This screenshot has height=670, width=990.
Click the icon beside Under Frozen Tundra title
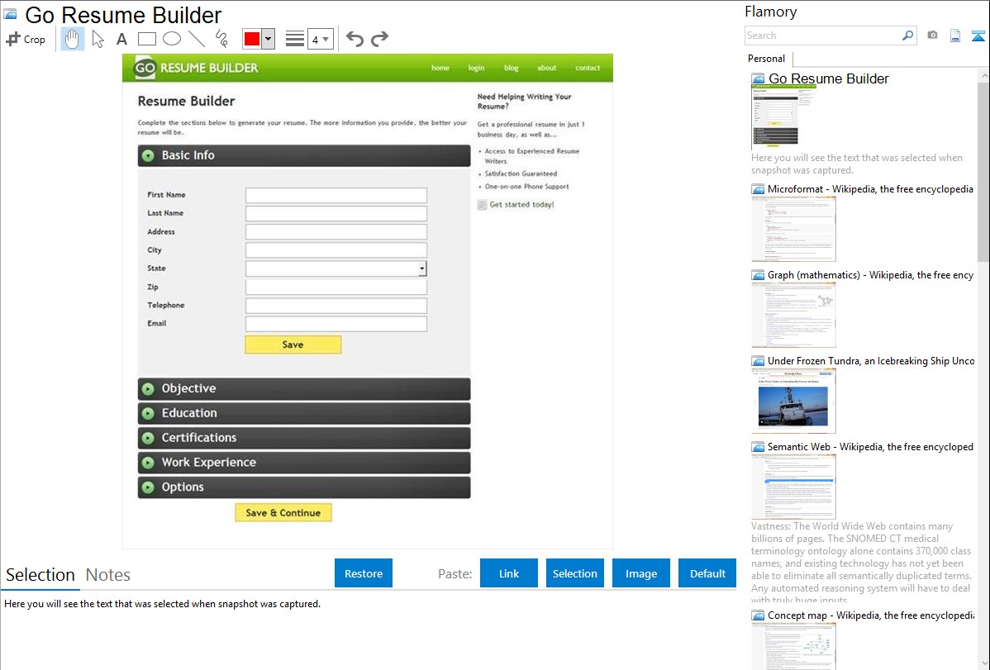758,360
